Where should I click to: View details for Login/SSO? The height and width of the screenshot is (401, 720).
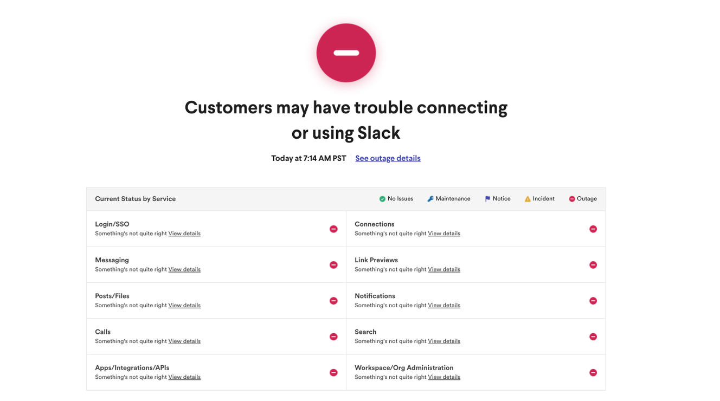coord(184,234)
